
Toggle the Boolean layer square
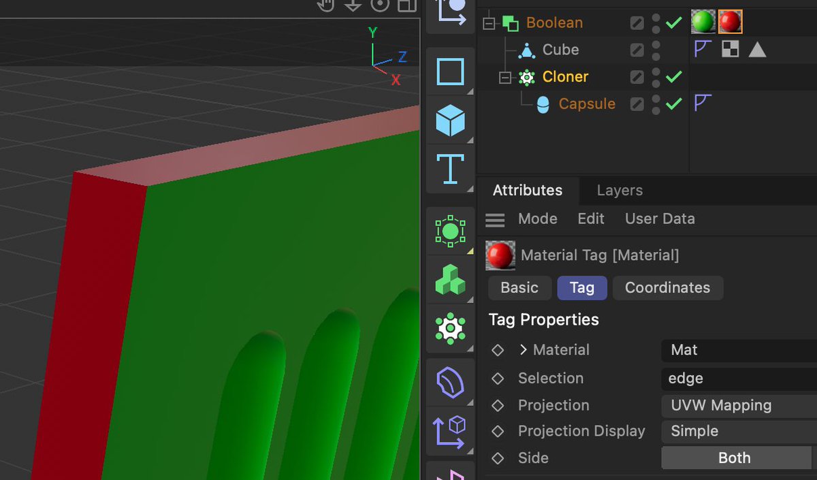(x=637, y=22)
